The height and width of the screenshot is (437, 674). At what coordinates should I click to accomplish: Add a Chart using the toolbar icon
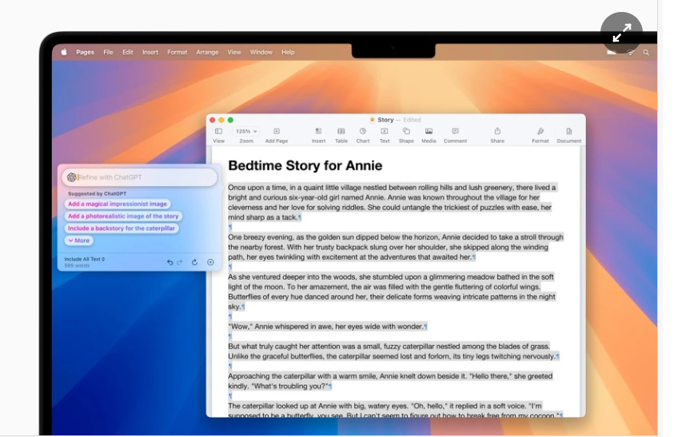362,132
